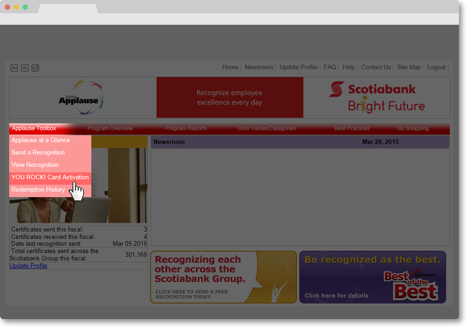Open the Core Values/Categories menu

pos(267,128)
